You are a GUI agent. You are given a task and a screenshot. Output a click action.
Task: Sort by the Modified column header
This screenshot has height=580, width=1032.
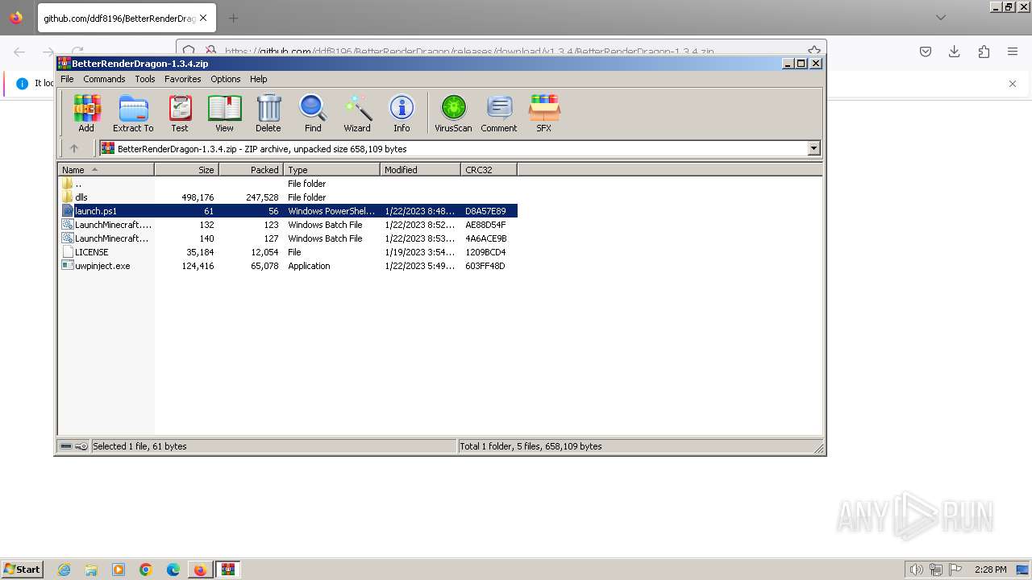point(421,170)
